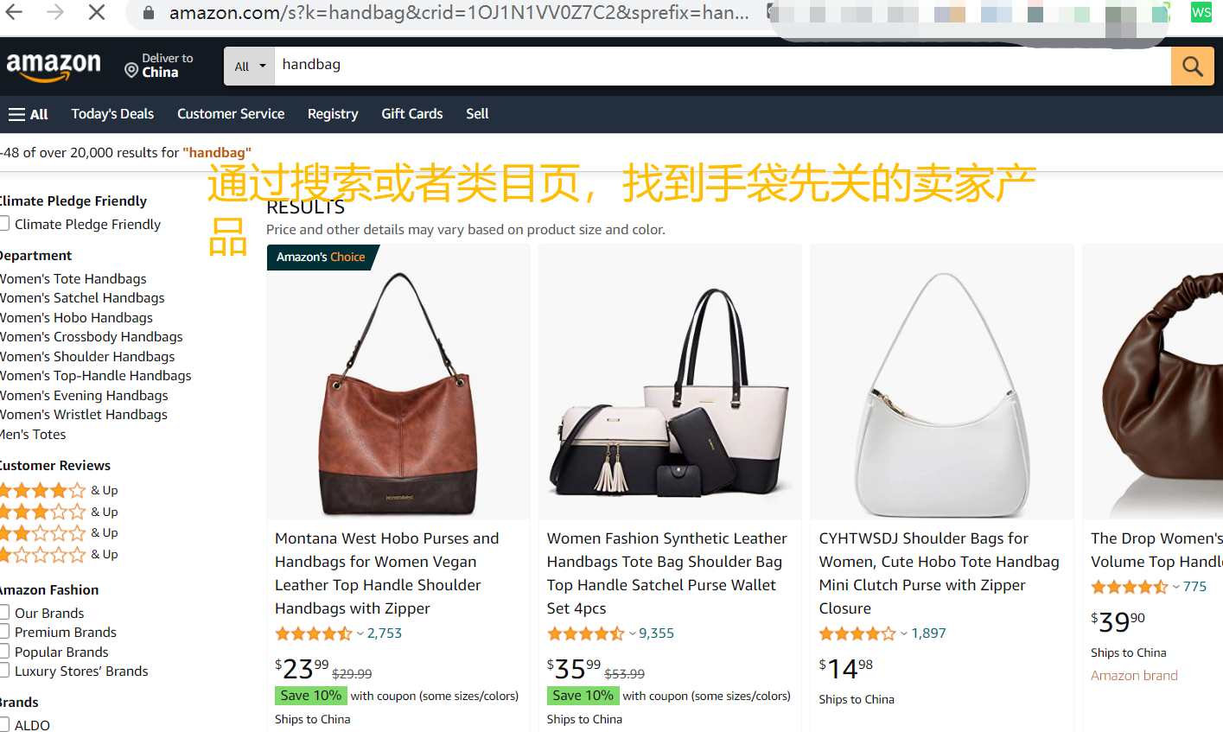This screenshot has width=1223, height=732.
Task: Open Women's Crossbody Handbags department link
Action: click(x=92, y=337)
